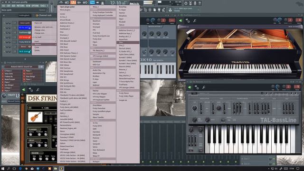The height and width of the screenshot is (171, 304).
Task: Open help via the question mark icon
Action: [199, 3]
